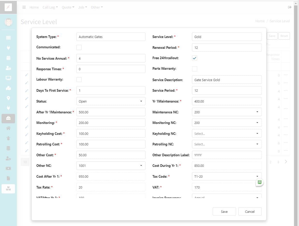Click the monitor icon in the sidebar
Screen dimensions: 299x226
(x=8, y=78)
